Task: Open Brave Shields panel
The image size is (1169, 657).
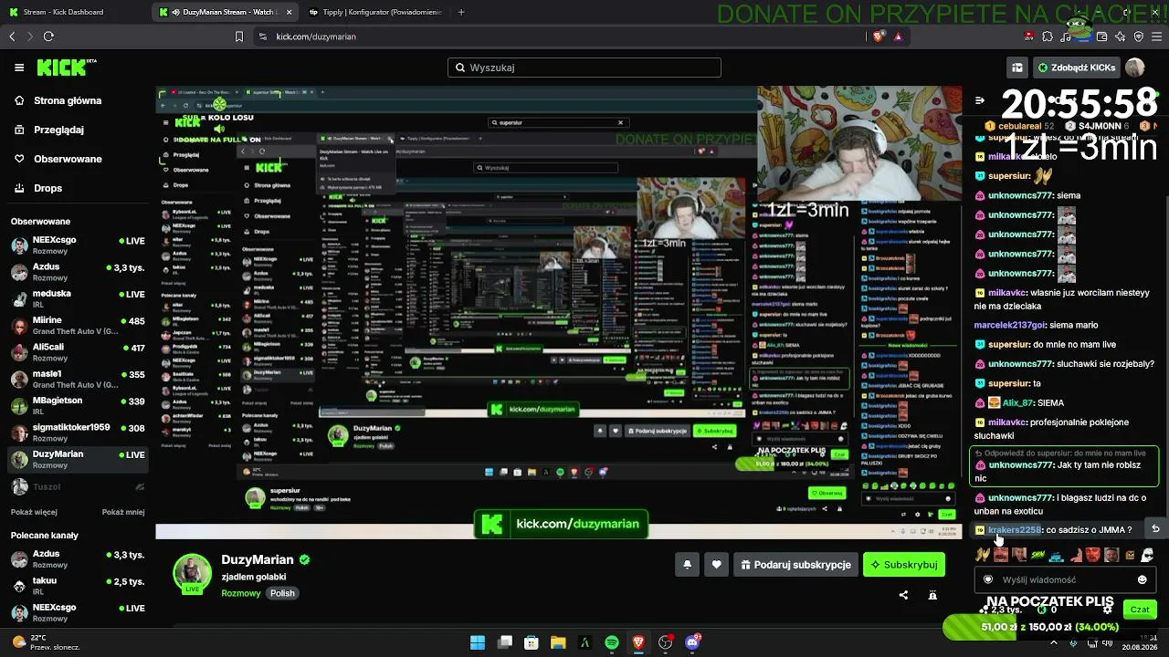Action: (879, 36)
